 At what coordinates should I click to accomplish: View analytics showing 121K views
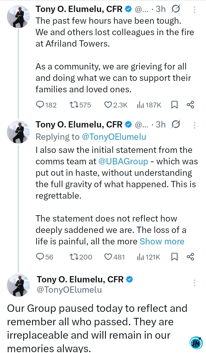[x=148, y=257]
